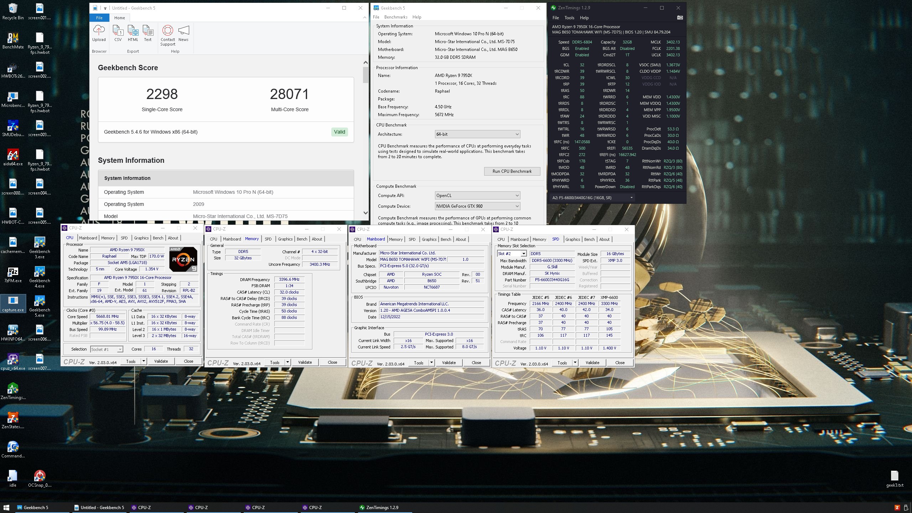
Task: Open the Architecture 64-bit dropdown
Action: (477, 134)
